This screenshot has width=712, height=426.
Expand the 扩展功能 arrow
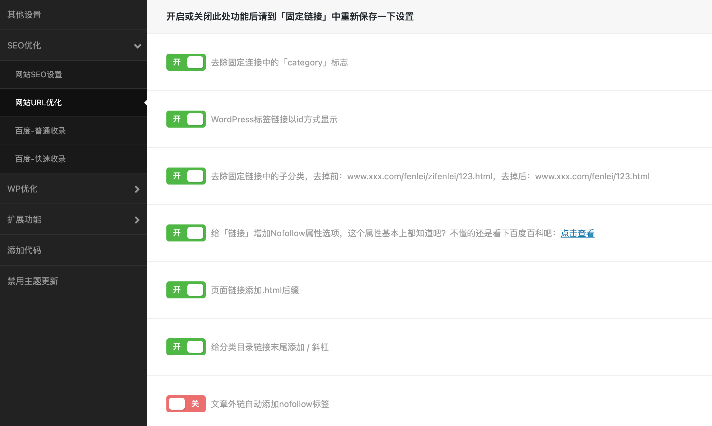[x=137, y=220]
